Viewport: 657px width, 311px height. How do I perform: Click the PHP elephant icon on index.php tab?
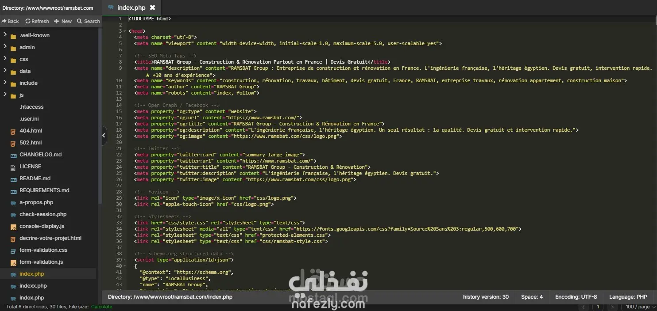click(x=111, y=8)
